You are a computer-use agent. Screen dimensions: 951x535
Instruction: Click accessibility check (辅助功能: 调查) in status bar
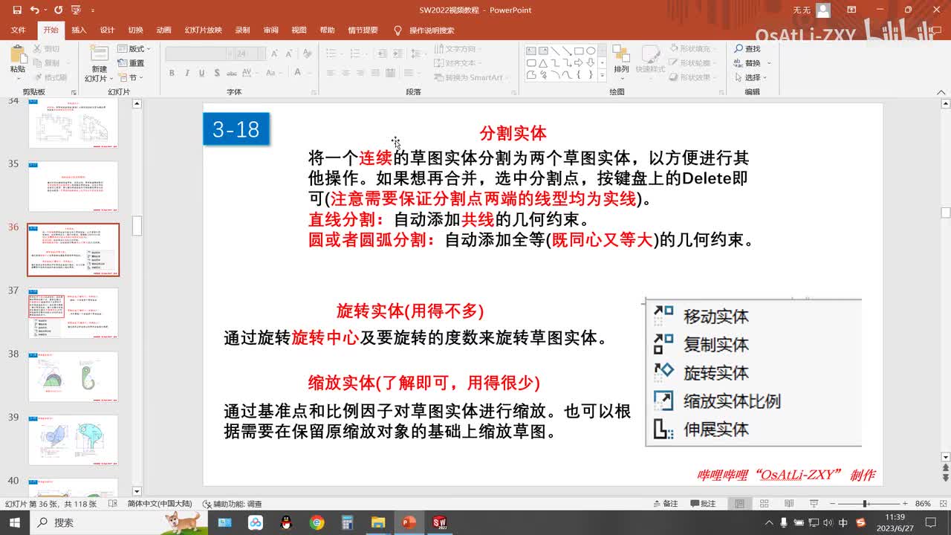[x=233, y=504]
